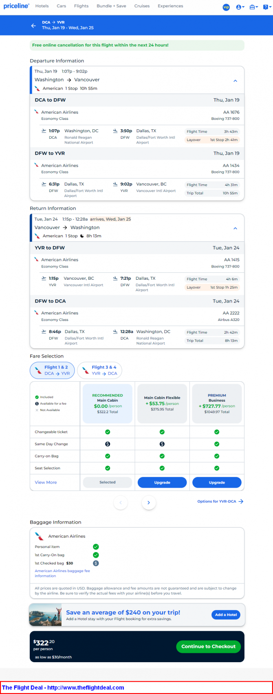Screen dimensions: 273x694
Task: Open the My Trips briefcase icon
Action: tap(253, 7)
